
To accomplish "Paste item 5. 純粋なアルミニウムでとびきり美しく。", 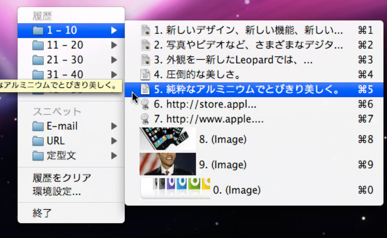I will tap(254, 89).
